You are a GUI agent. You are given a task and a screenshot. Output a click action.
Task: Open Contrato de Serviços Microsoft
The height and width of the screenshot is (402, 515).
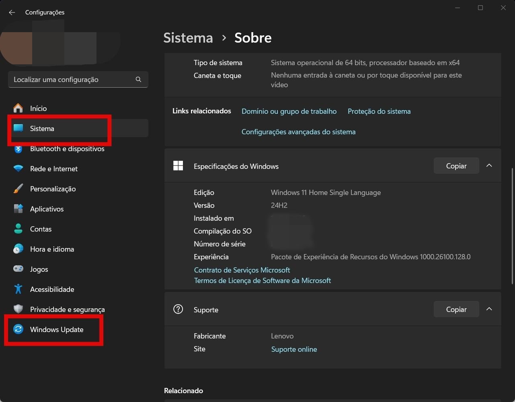click(242, 270)
